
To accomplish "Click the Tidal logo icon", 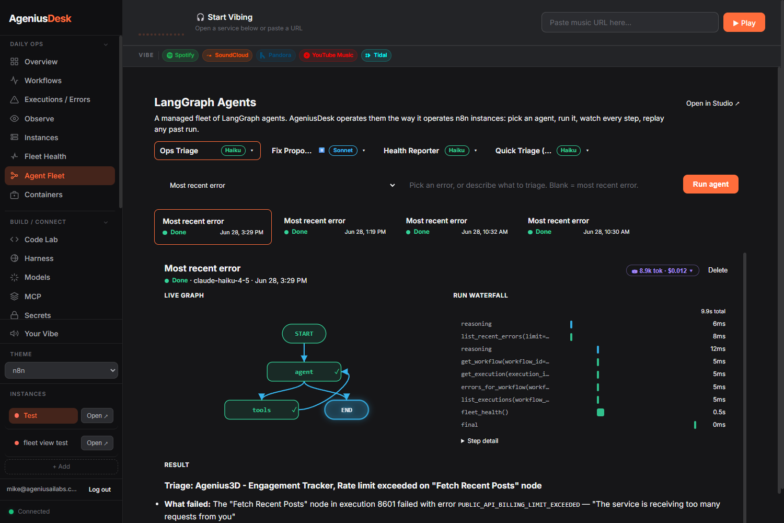I will tap(368, 55).
